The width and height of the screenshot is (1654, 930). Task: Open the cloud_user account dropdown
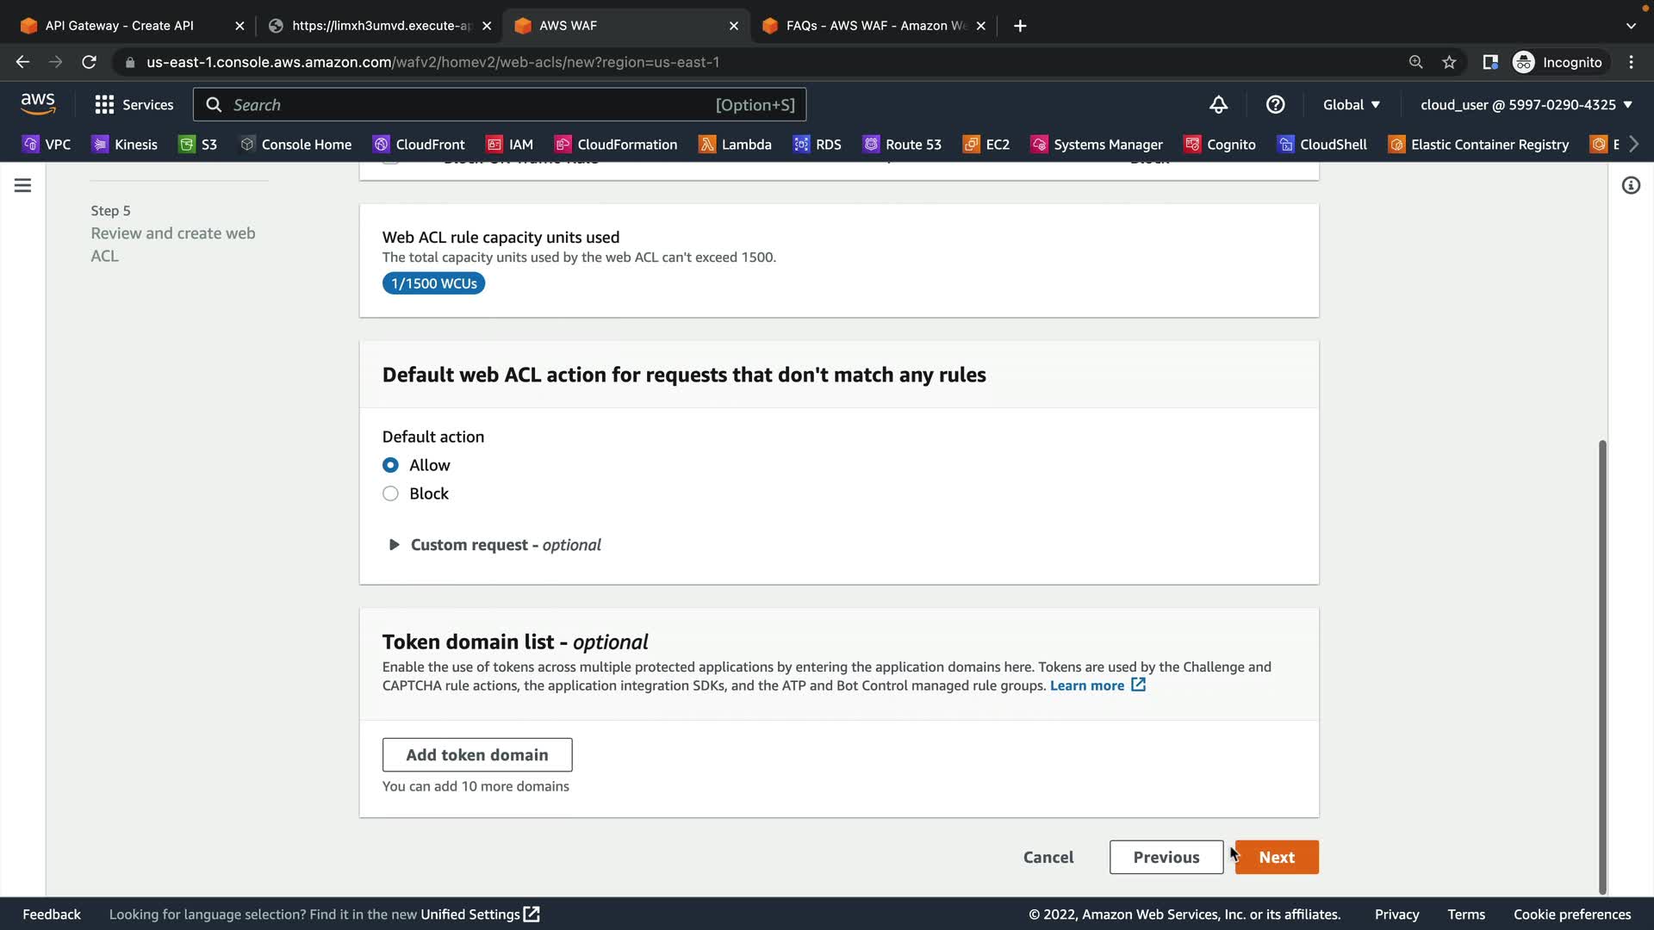tap(1526, 105)
